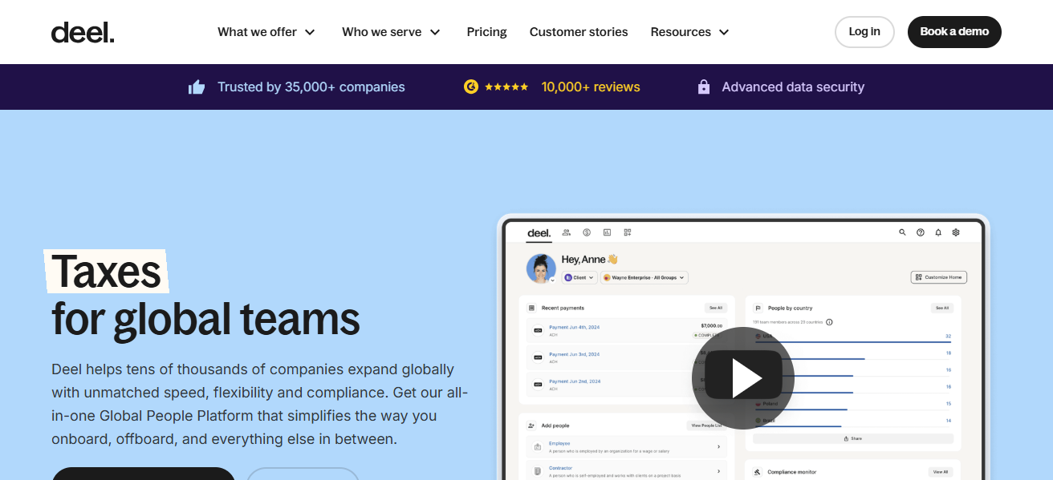Viewport: 1053px width, 480px height.
Task: Click the thumbs-up trusted companies icon
Action: [x=197, y=87]
